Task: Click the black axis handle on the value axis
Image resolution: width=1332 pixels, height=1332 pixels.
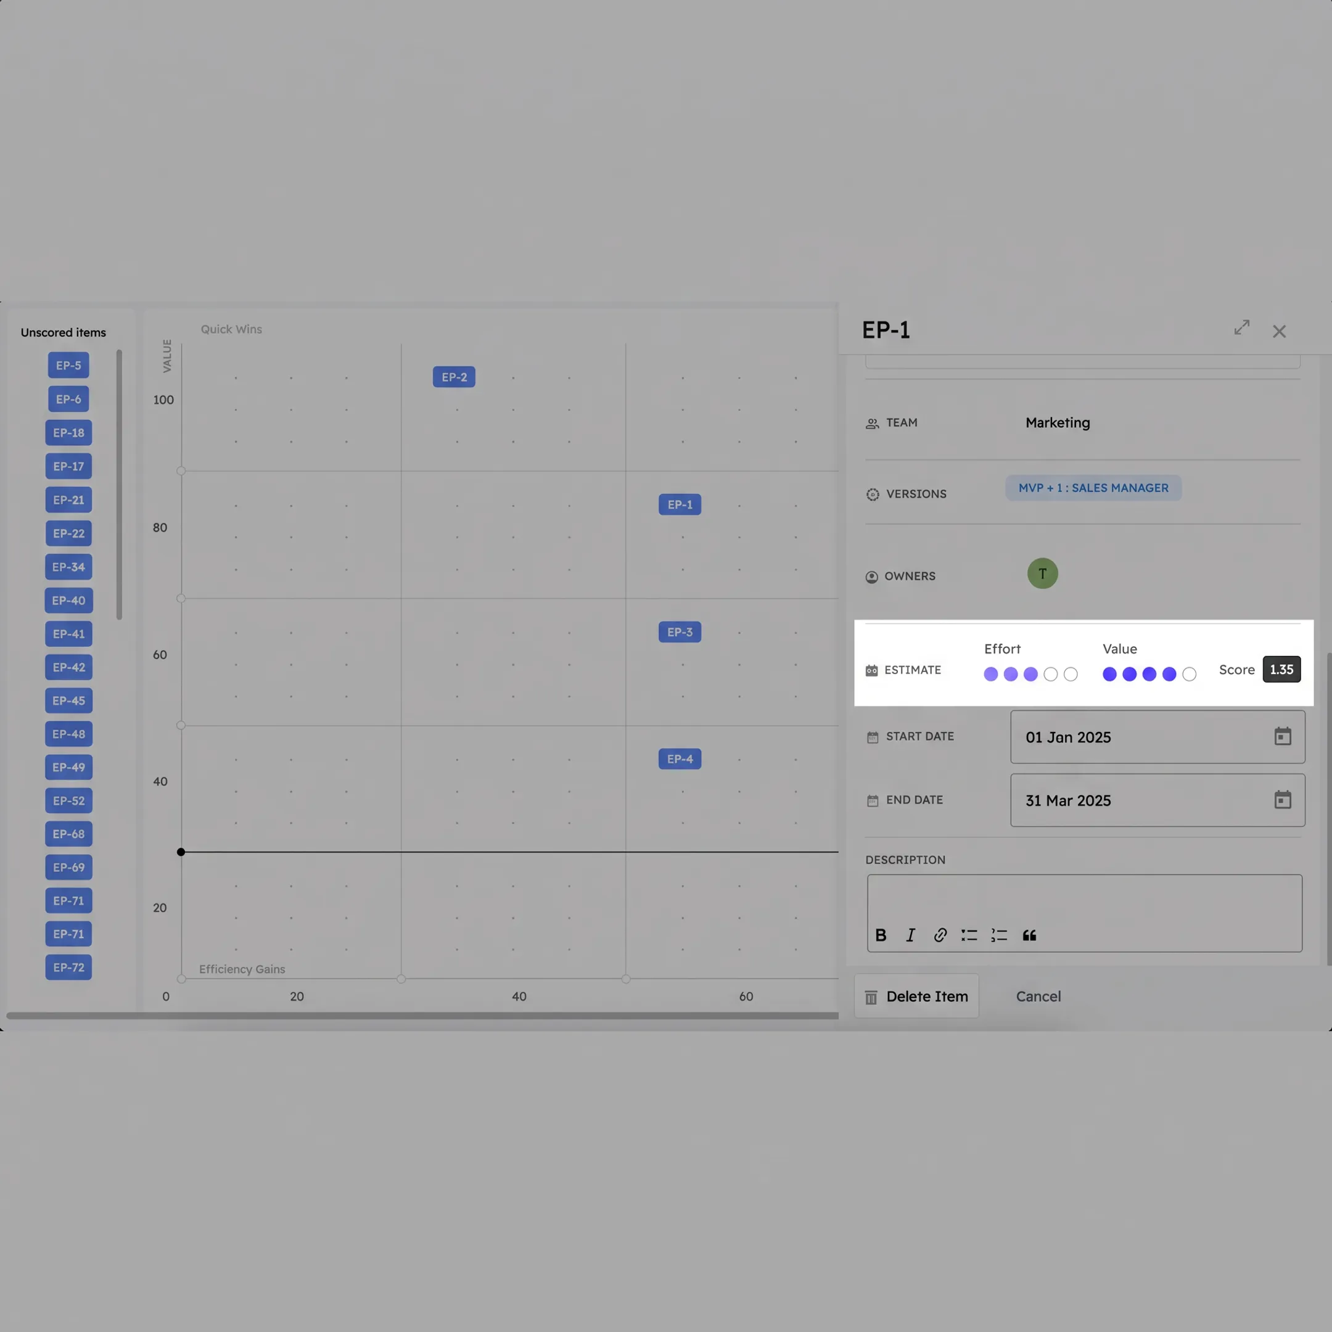Action: [x=181, y=852]
